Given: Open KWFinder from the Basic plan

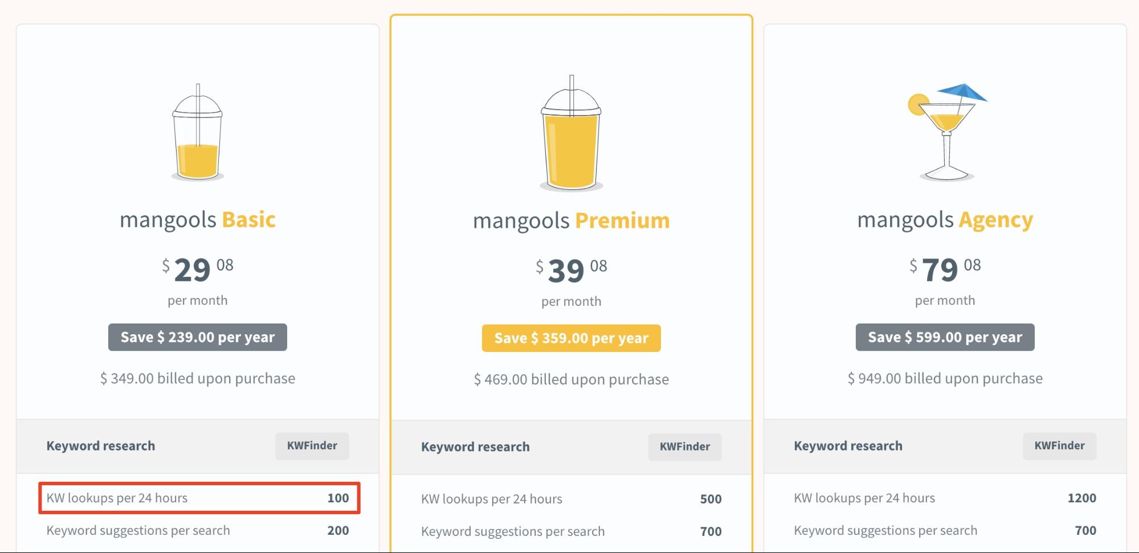Looking at the screenshot, I should coord(312,446).
